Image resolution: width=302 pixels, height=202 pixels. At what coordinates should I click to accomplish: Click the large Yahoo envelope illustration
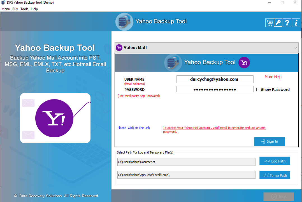[55, 118]
